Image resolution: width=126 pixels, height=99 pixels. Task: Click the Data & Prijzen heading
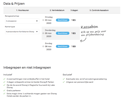14,4
